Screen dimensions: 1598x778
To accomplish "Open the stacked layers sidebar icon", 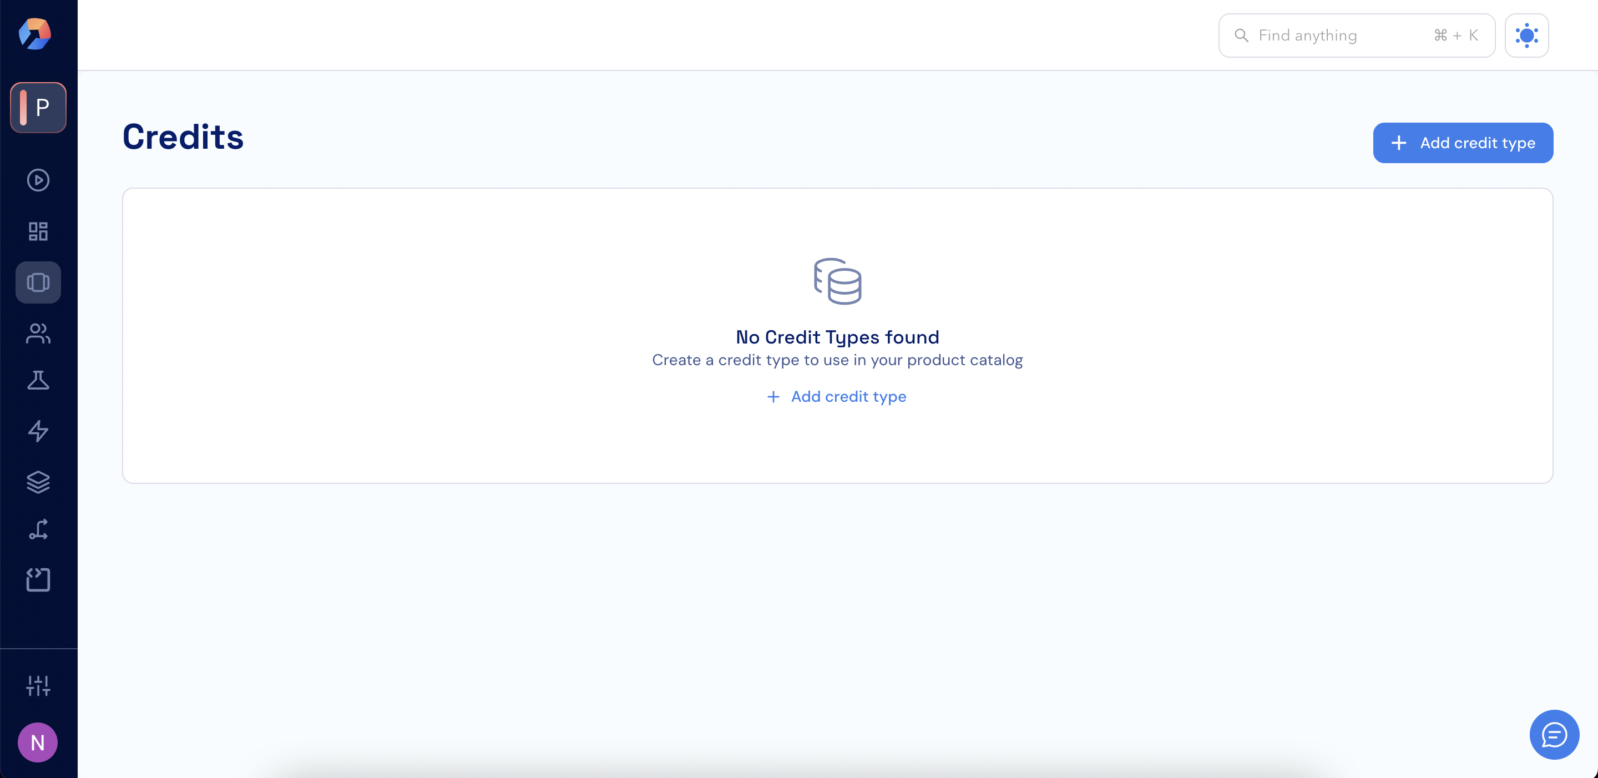I will (38, 482).
